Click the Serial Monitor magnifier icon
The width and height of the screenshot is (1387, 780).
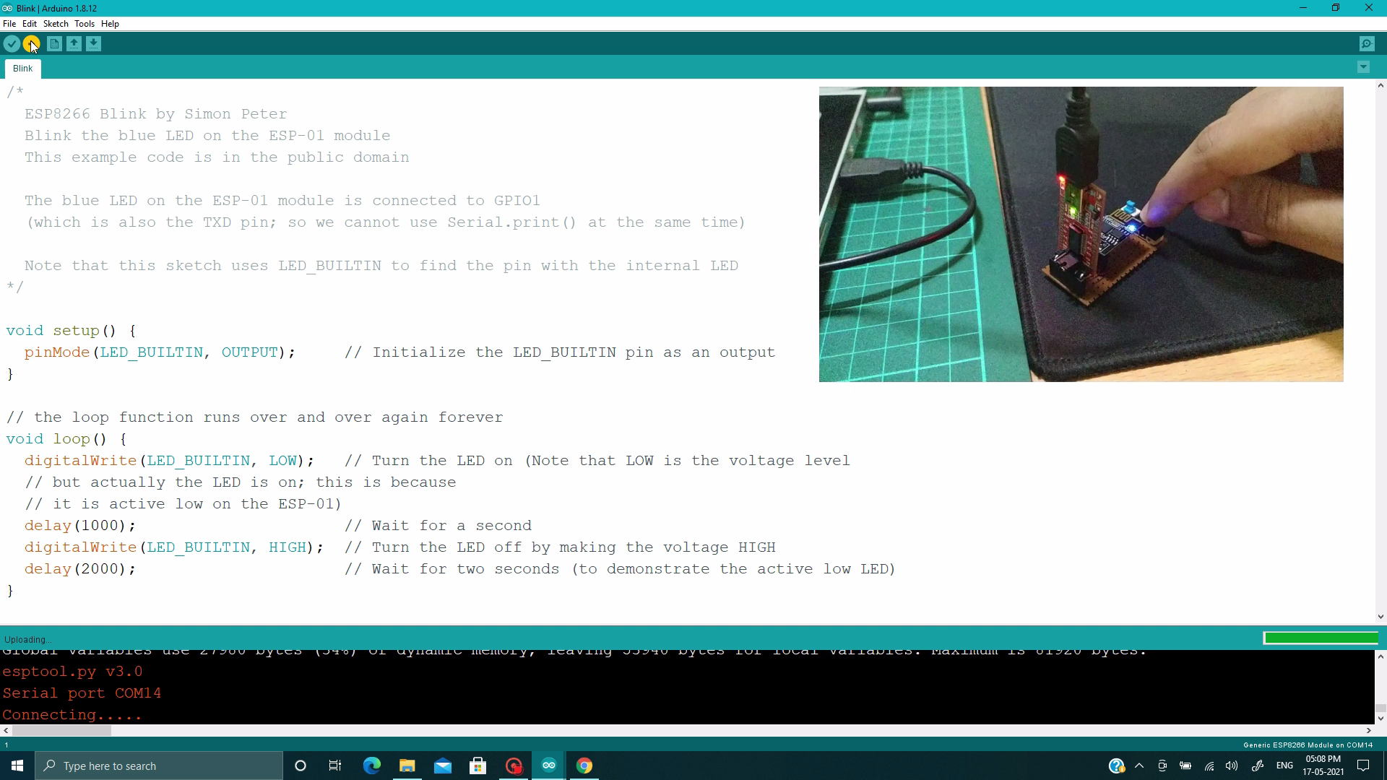coord(1367,44)
